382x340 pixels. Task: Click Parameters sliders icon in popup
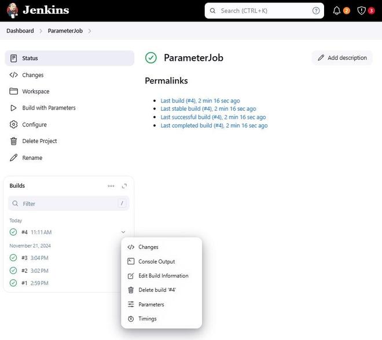[x=131, y=304]
